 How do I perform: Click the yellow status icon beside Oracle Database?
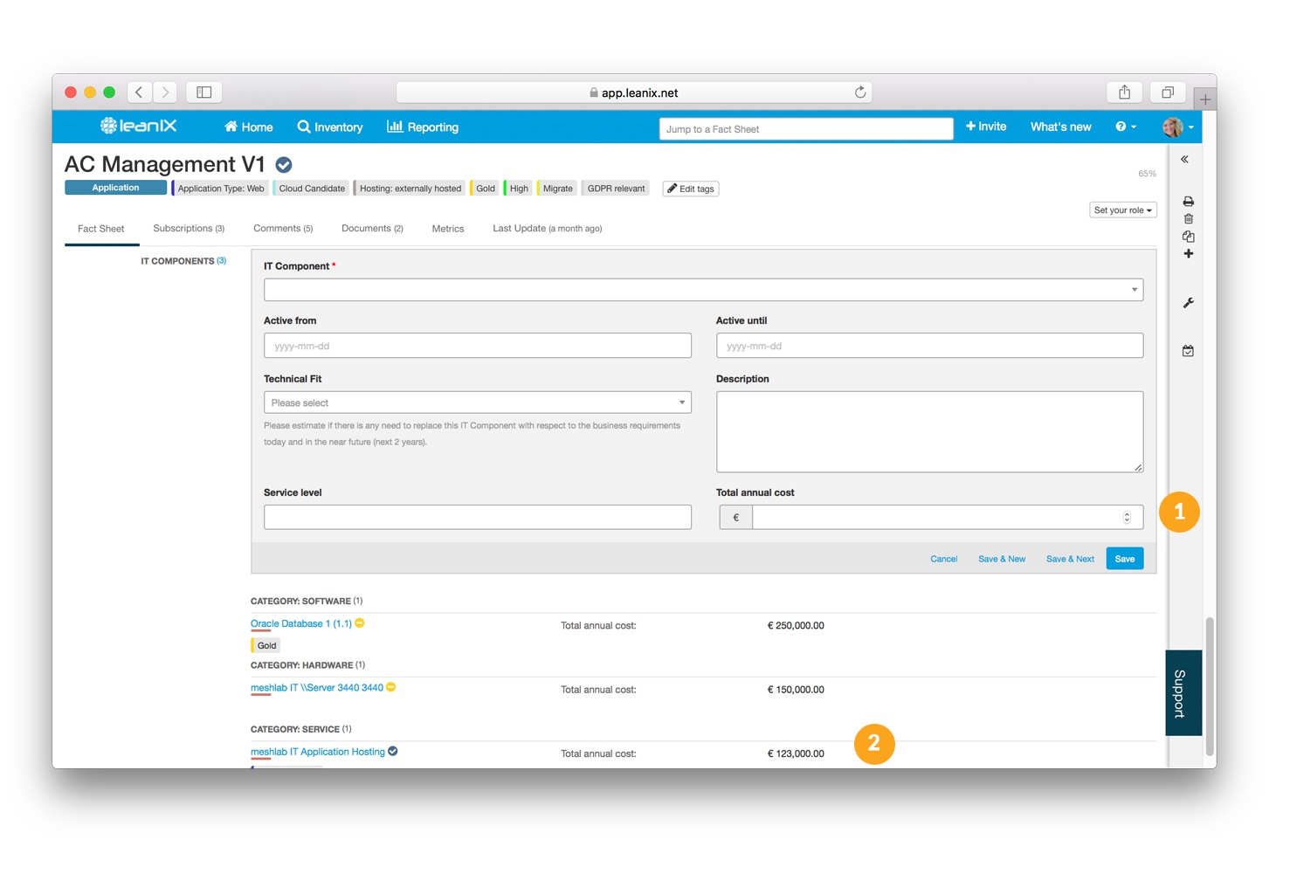360,623
